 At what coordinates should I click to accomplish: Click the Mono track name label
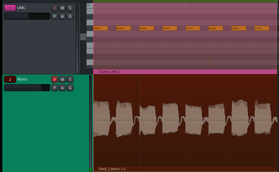click(22, 79)
